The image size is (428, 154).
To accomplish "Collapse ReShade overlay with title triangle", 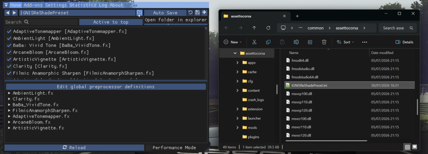I will point(6,5).
